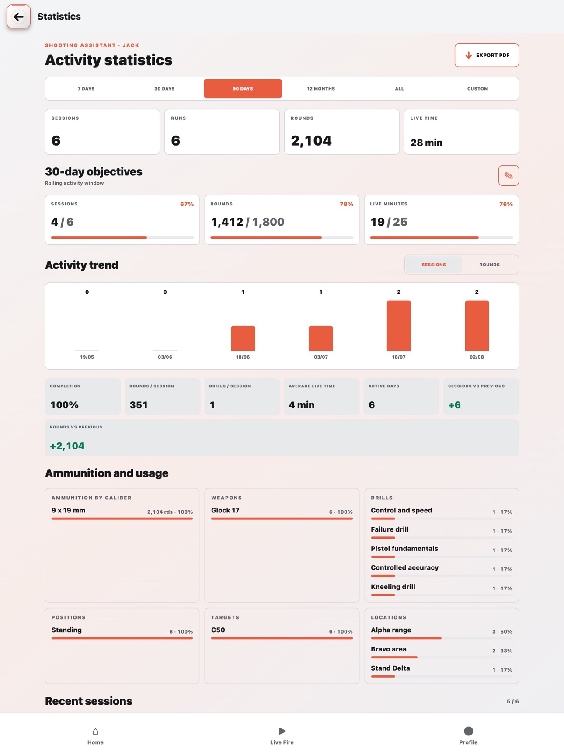Open the Profile tab icon
The width and height of the screenshot is (564, 752).
[468, 731]
